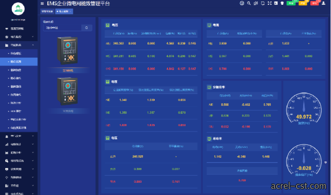The width and height of the screenshot is (331, 195).
Task: Open the user profile avatar icon
Action: coord(323,3)
